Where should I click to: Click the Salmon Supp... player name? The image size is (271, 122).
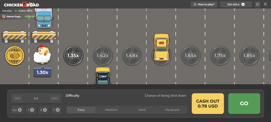14,17
